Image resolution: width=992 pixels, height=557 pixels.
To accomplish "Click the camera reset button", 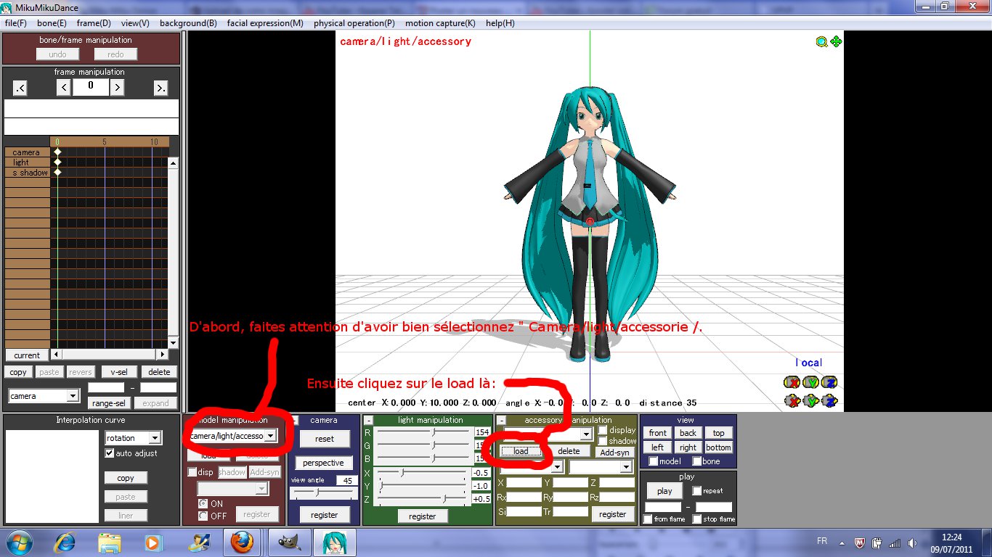I will pos(325,439).
